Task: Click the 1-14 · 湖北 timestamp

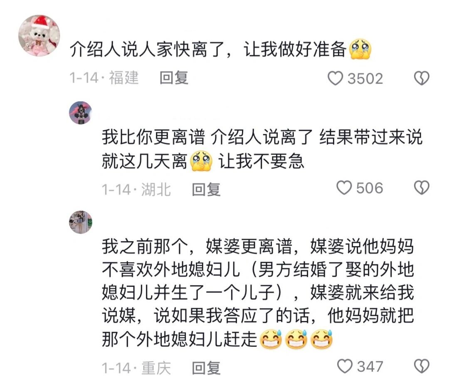Action: tap(136, 189)
